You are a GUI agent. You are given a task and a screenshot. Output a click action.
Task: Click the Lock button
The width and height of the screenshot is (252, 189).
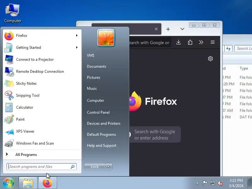coord(95,167)
